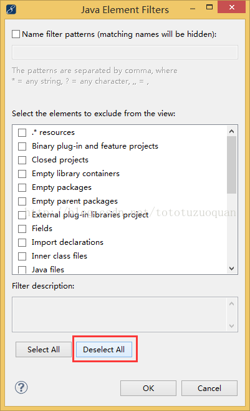
Task: Click the name filter patterns text field
Action: pyautogui.click(x=125, y=52)
